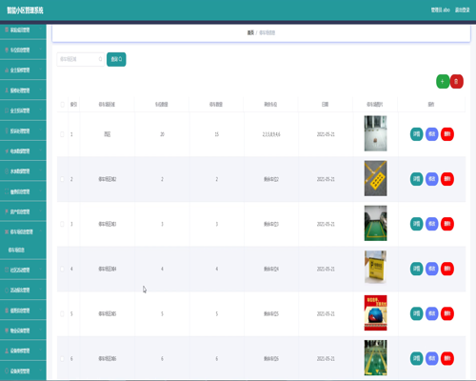Check the checkbox for row 1
Image resolution: width=476 pixels, height=381 pixels.
(62, 134)
